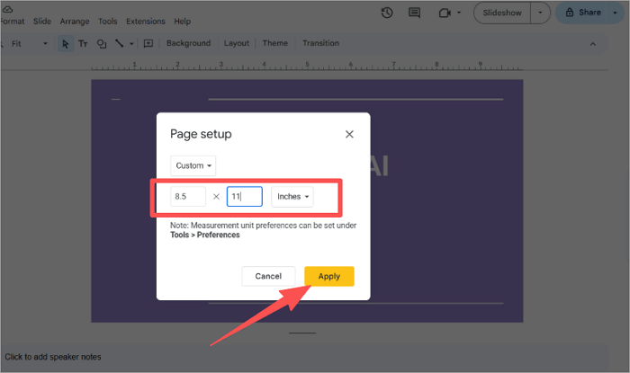
Task: Click the Cancel button
Action: [x=268, y=276]
